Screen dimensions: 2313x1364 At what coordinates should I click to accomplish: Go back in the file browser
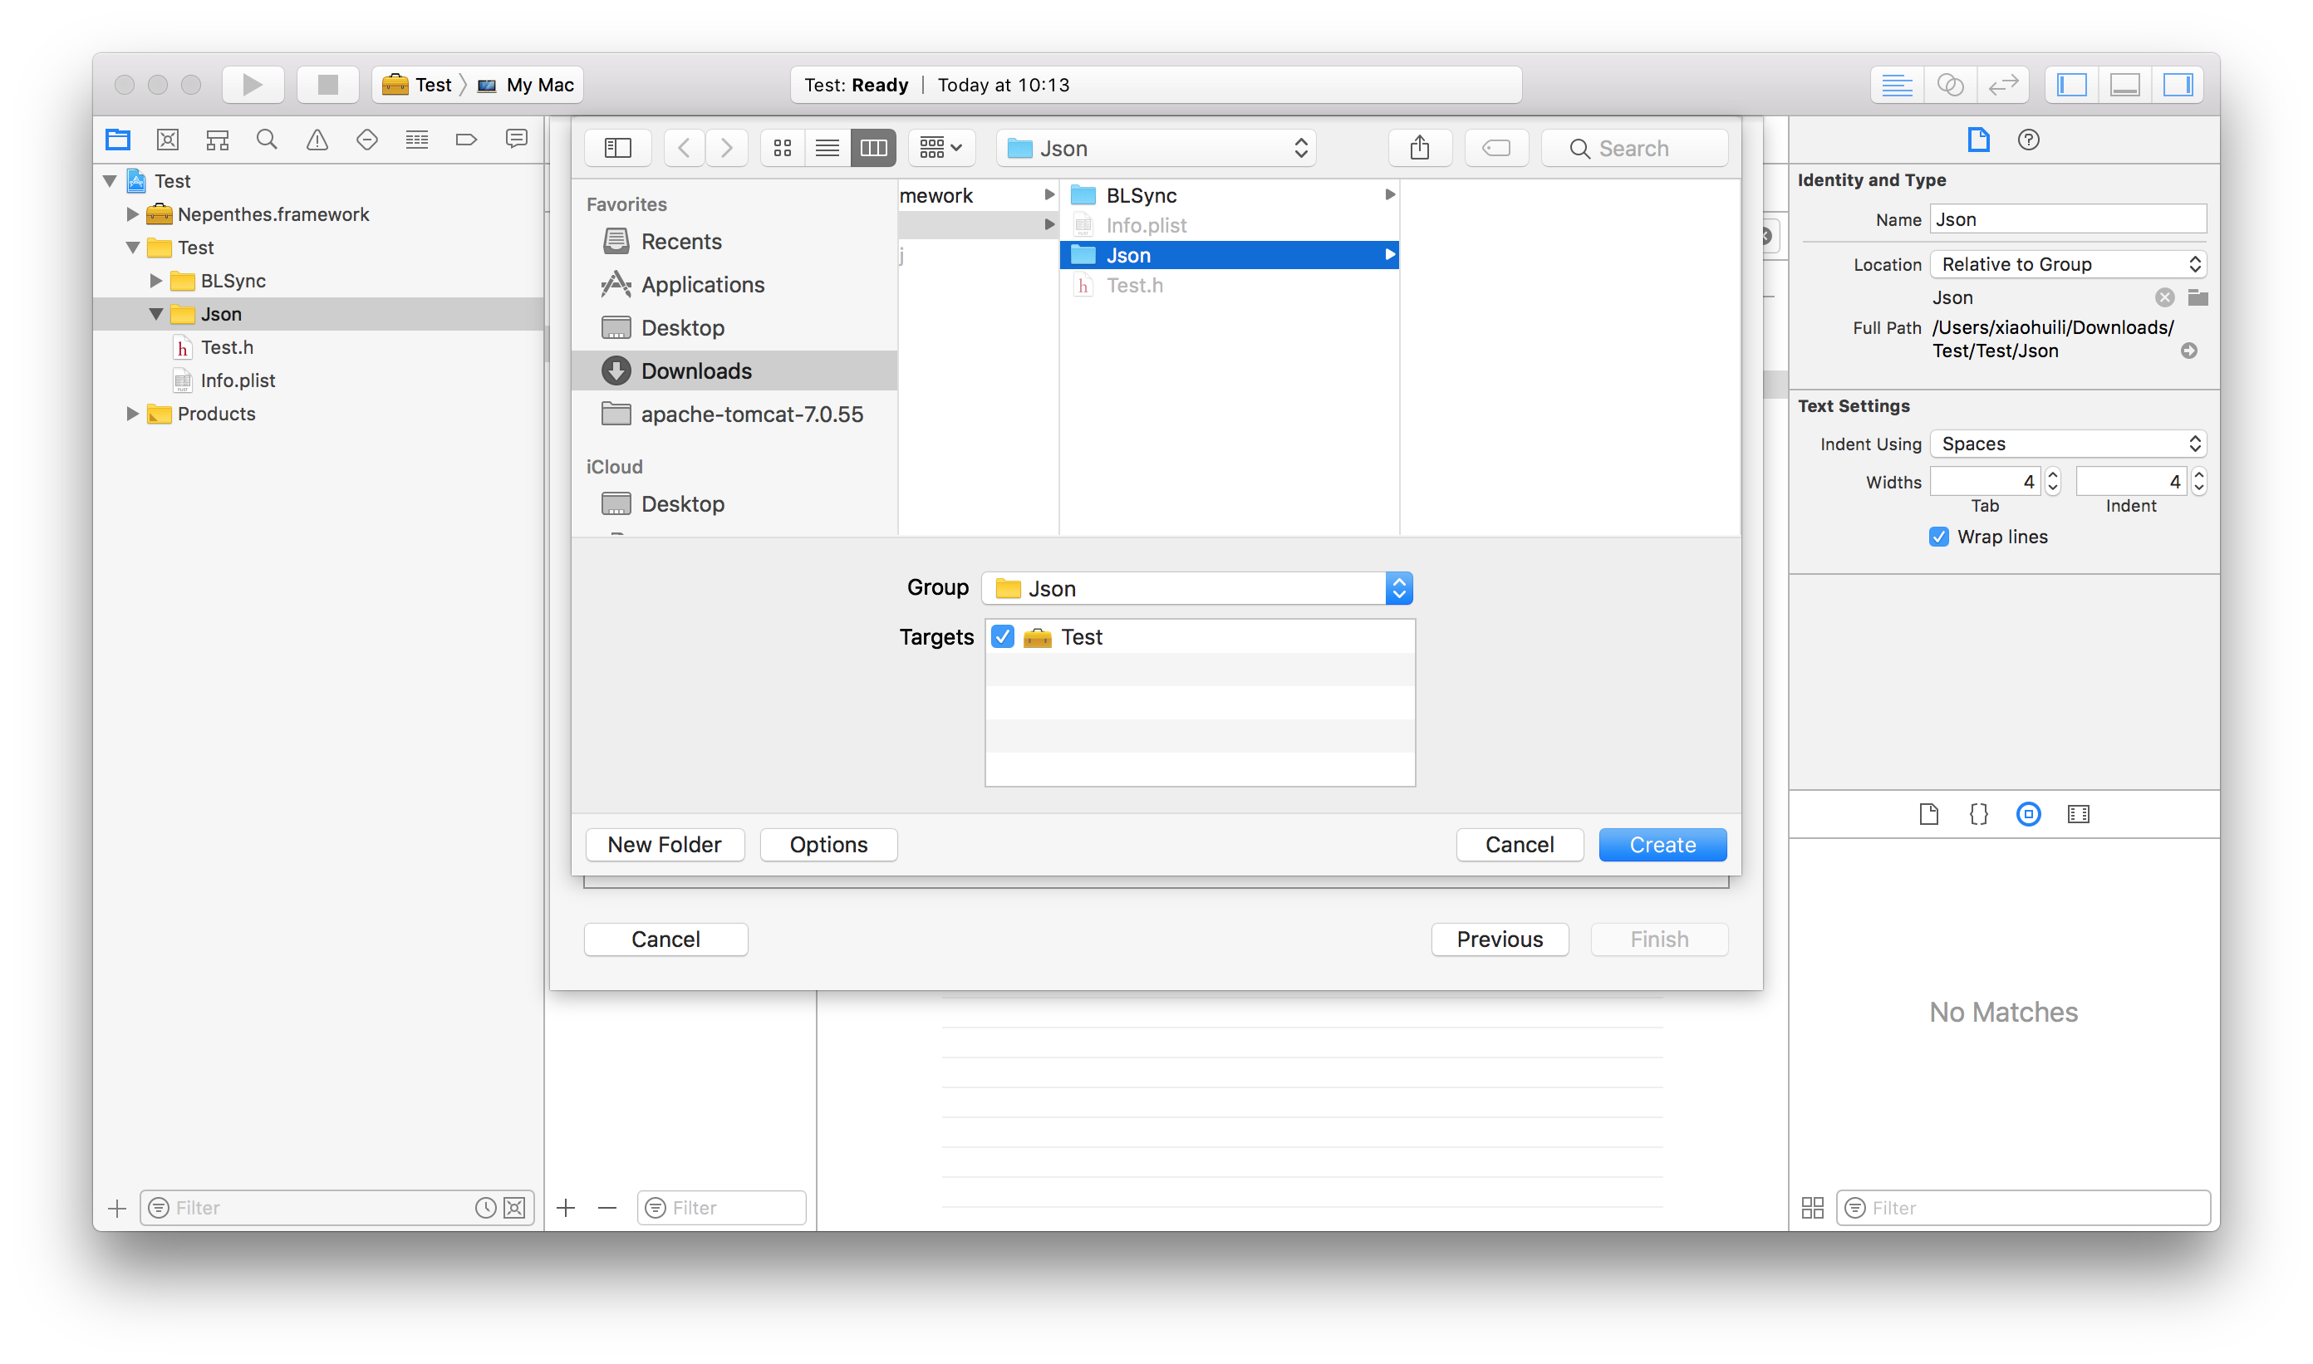[x=684, y=148]
